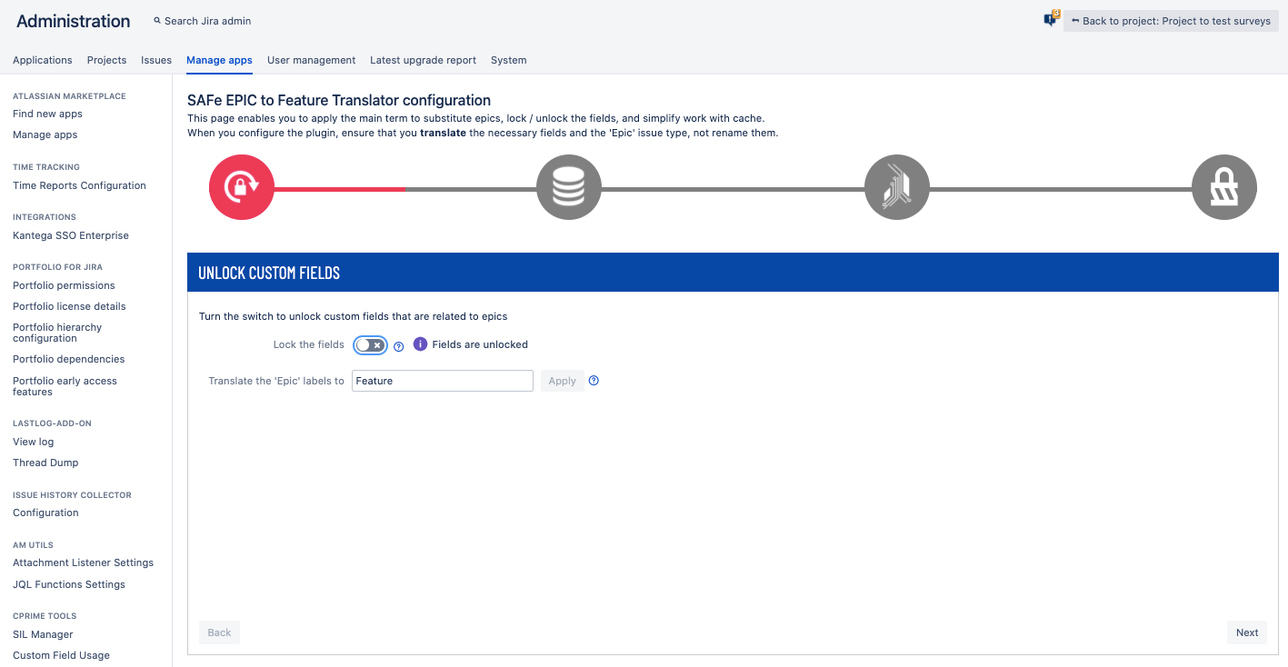Open the System tab
This screenshot has width=1288, height=667.
pyautogui.click(x=508, y=60)
